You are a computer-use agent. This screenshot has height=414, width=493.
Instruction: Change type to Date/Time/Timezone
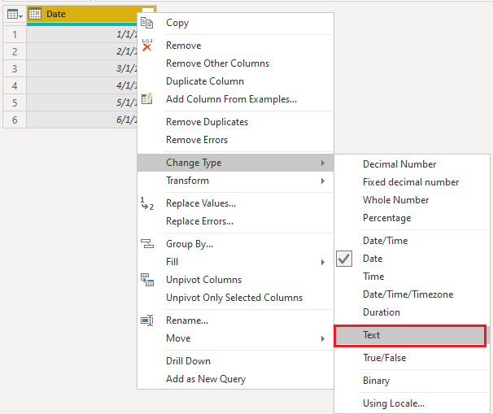[412, 294]
